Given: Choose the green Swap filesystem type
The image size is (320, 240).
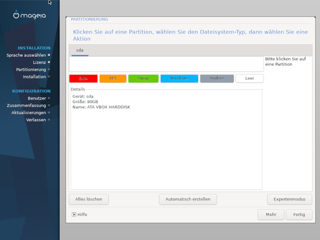Looking at the screenshot, I should click(143, 78).
